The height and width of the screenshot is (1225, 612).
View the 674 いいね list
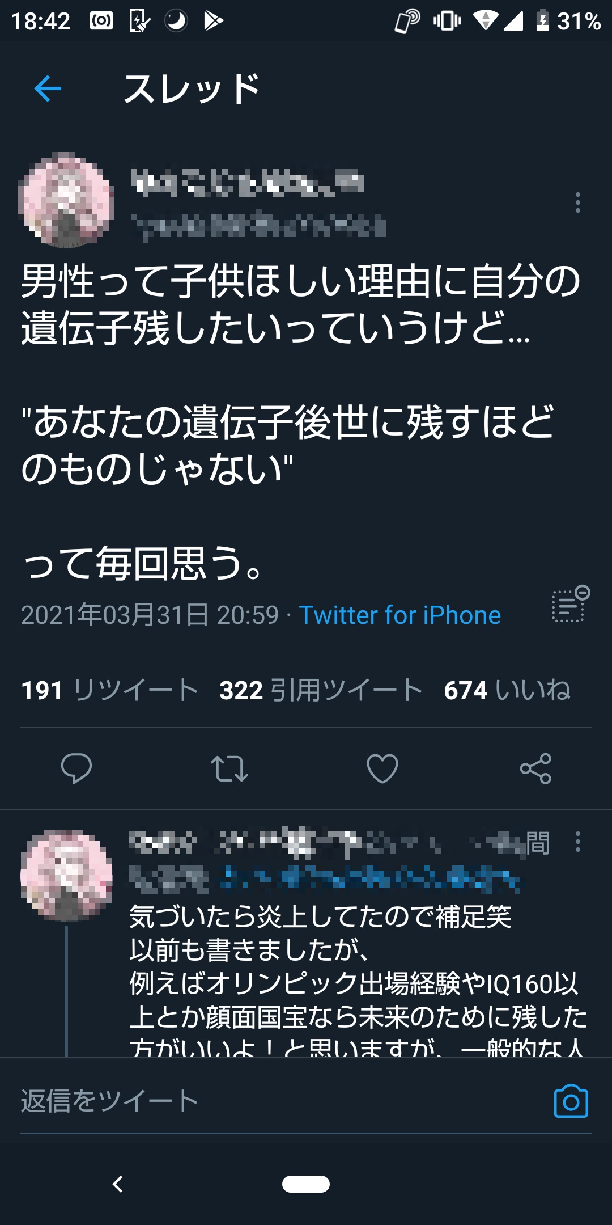507,690
